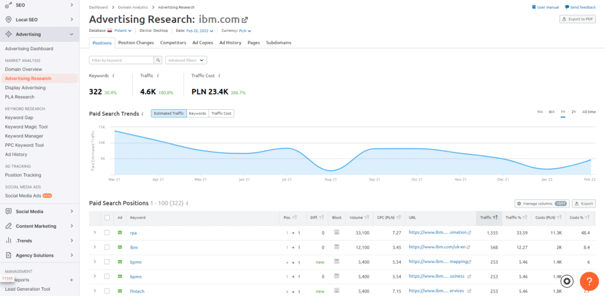The image size is (605, 296).
Task: Click the Export button above table
Action: pos(584,203)
